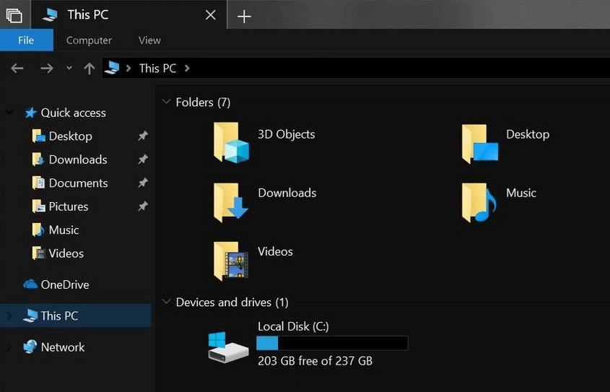610x392 pixels.
Task: Click 203 GB free of 237 GB text
Action: pyautogui.click(x=315, y=361)
